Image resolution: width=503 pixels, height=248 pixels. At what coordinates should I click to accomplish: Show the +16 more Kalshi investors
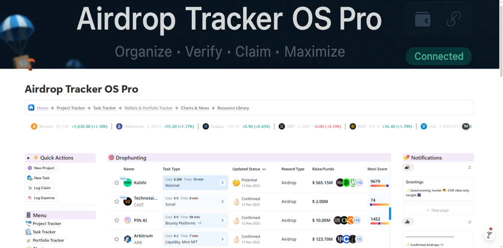[x=359, y=182]
